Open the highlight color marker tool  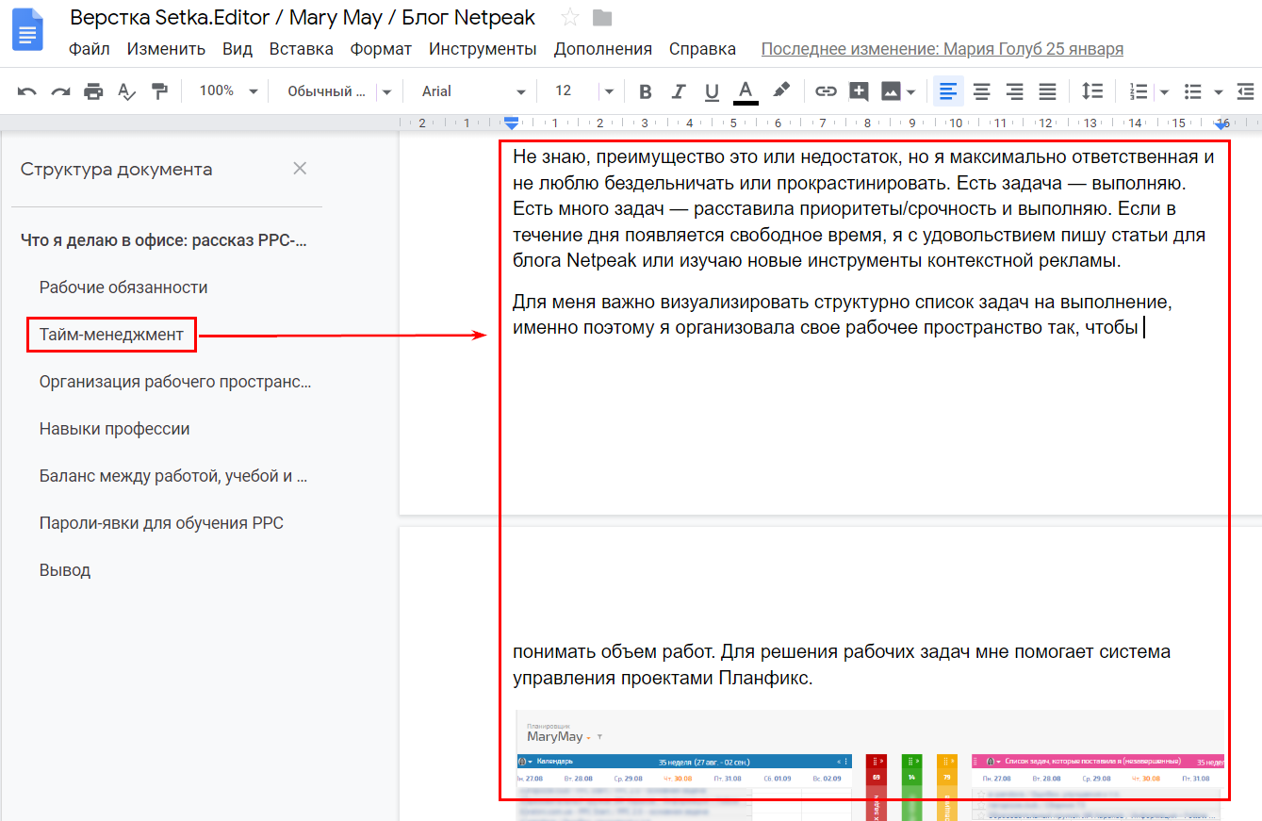(780, 90)
